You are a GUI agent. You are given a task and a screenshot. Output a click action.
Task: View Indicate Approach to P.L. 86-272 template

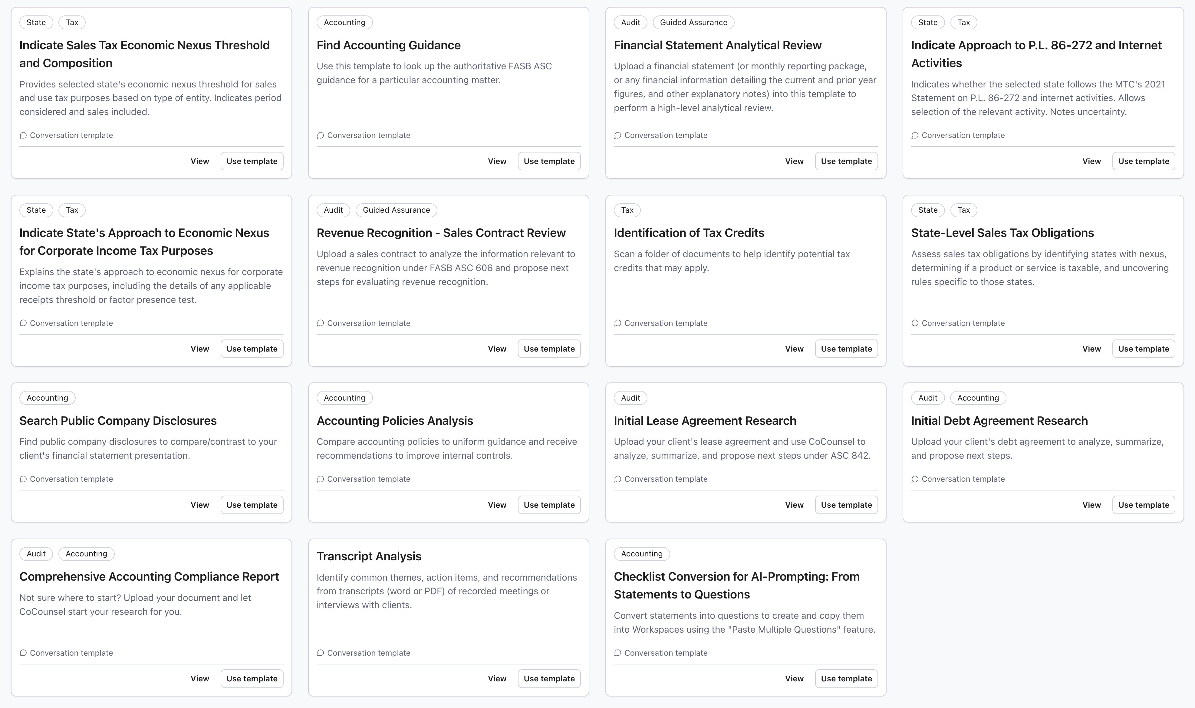(x=1091, y=161)
